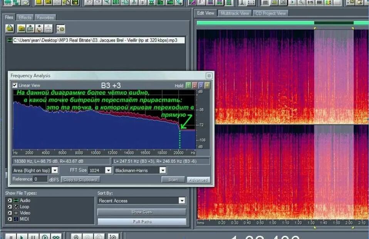The height and width of the screenshot is (239, 369).
Task: Click the Open folder toolbar icon
Action: [48, 2]
